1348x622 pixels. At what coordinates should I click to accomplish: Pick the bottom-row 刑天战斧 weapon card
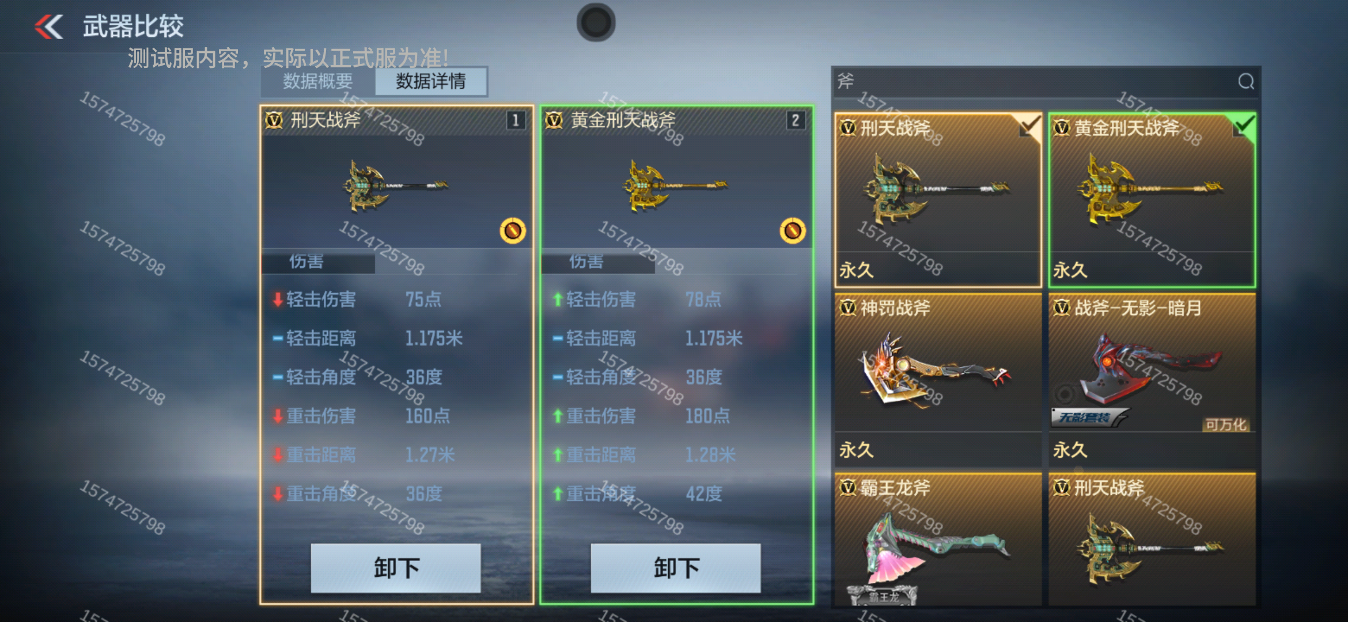coord(1152,539)
